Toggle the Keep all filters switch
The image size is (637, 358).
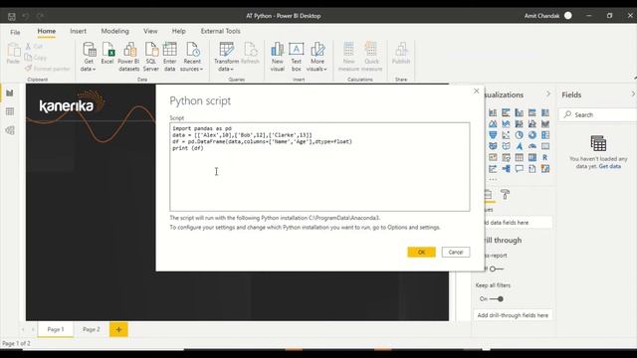(x=497, y=298)
